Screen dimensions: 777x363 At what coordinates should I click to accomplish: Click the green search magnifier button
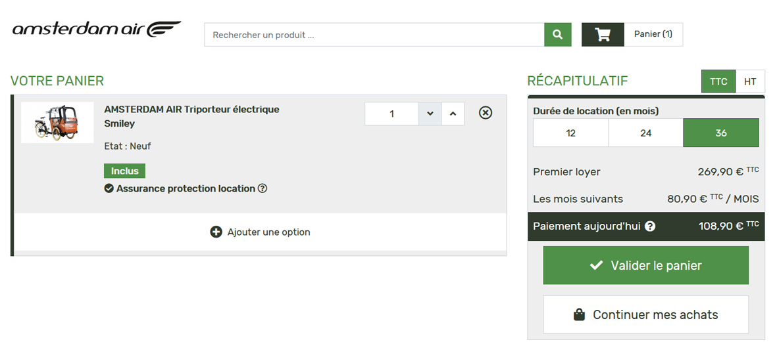click(557, 35)
